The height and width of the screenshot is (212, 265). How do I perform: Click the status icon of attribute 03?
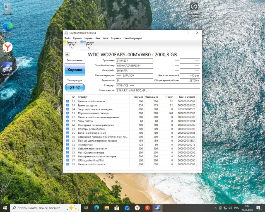click(67, 105)
